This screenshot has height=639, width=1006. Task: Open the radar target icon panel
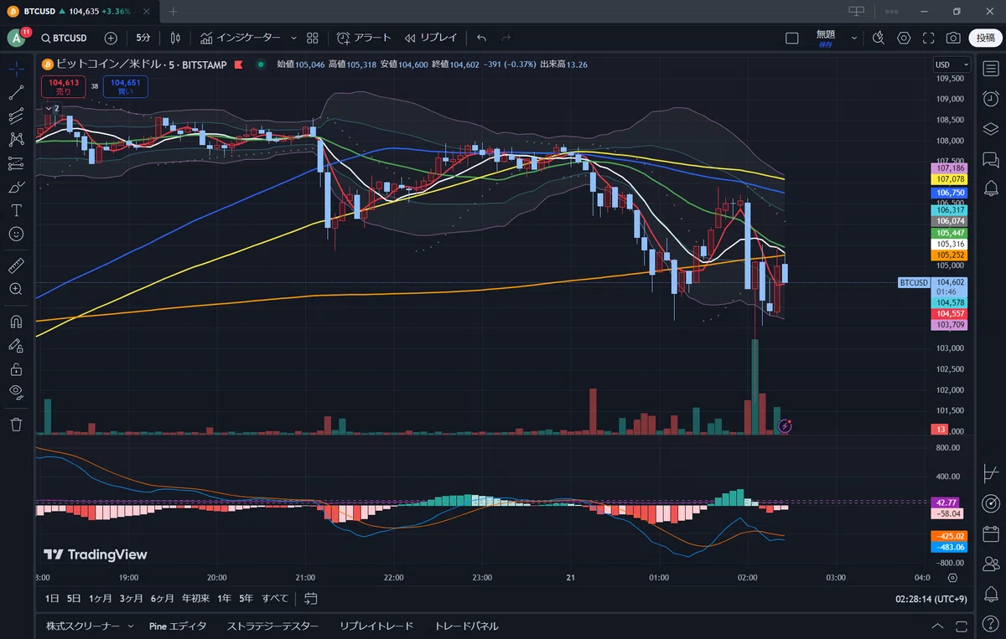990,503
